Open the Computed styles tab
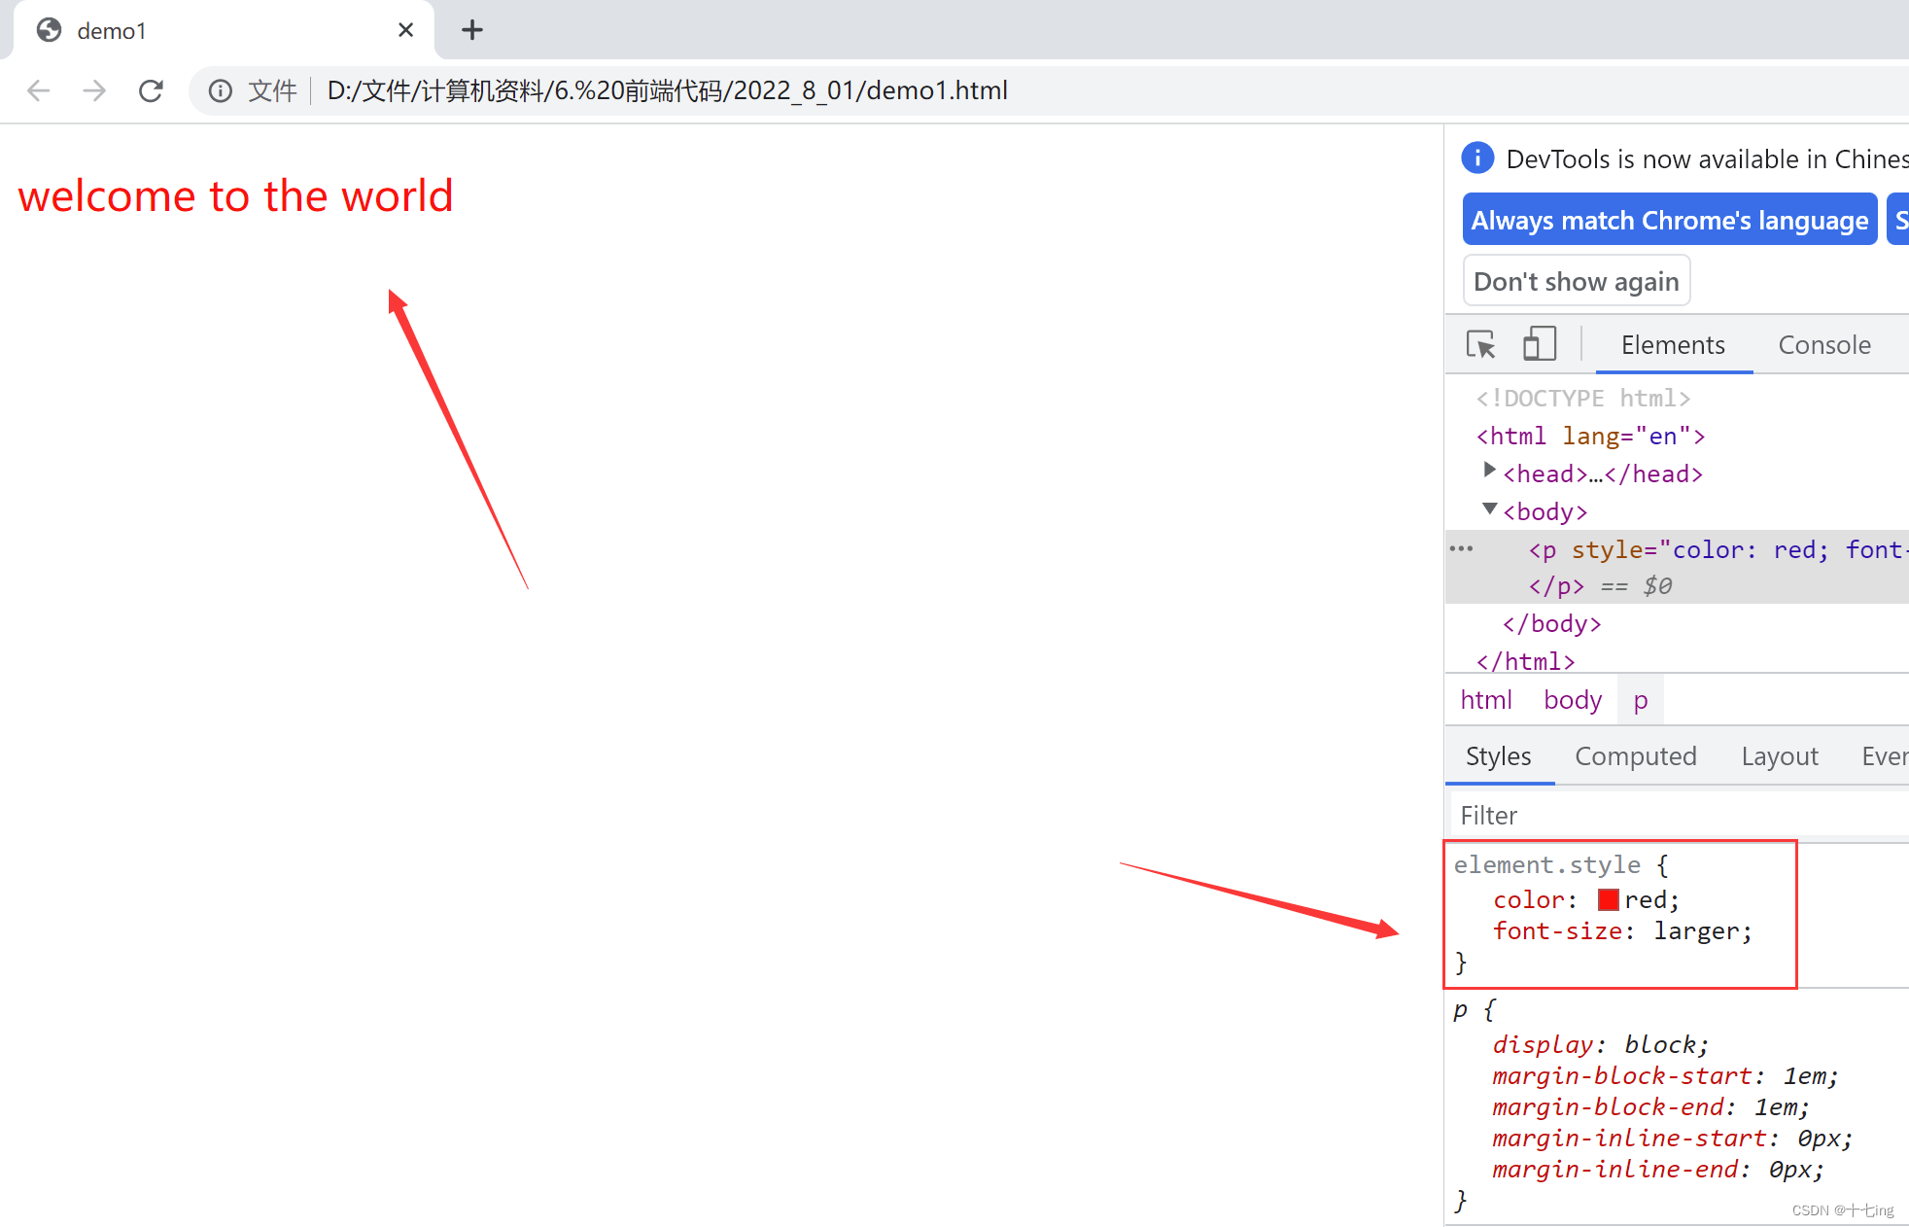 [x=1635, y=756]
